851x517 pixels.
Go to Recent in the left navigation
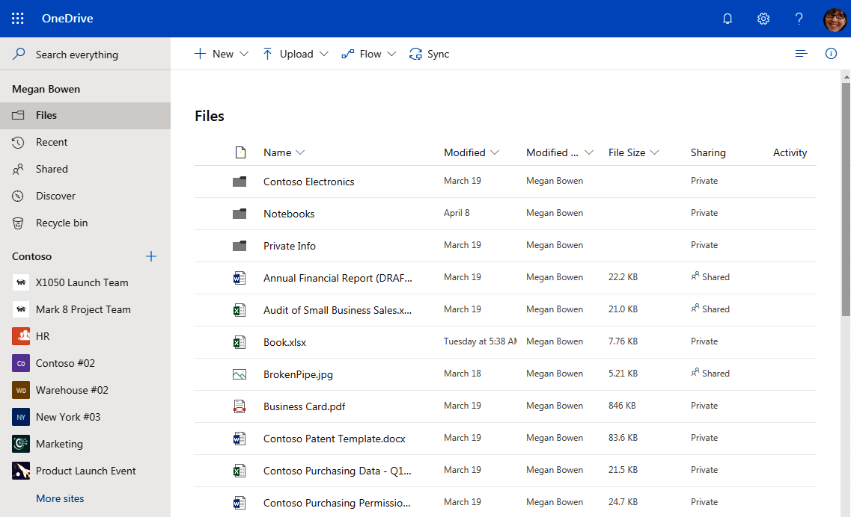coord(85,142)
